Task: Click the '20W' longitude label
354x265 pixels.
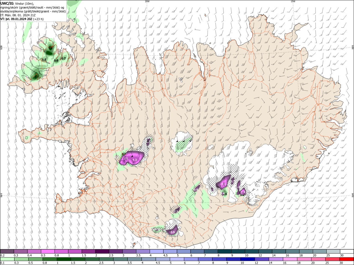Action: (x=147, y=1)
